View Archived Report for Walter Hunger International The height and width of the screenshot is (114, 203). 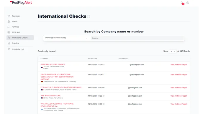tap(179, 75)
